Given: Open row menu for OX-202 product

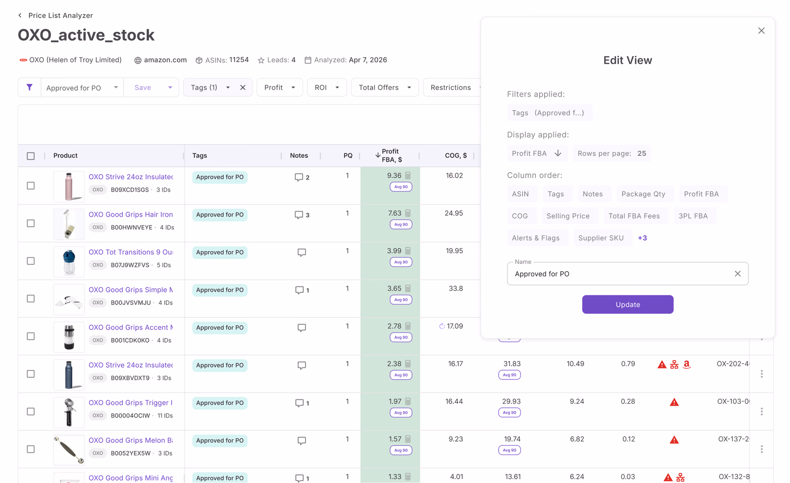Looking at the screenshot, I should pos(762,374).
